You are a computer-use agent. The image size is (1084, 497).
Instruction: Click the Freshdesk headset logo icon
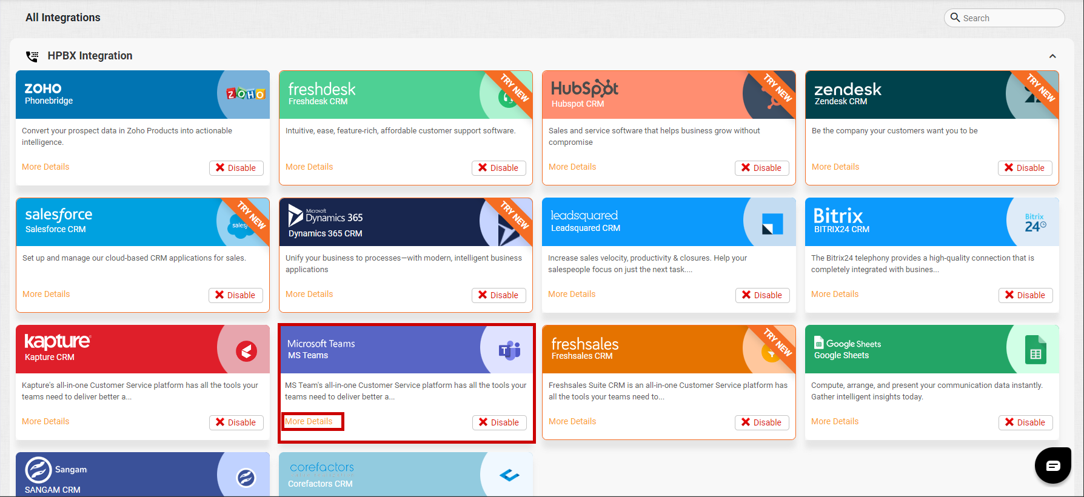click(x=508, y=97)
